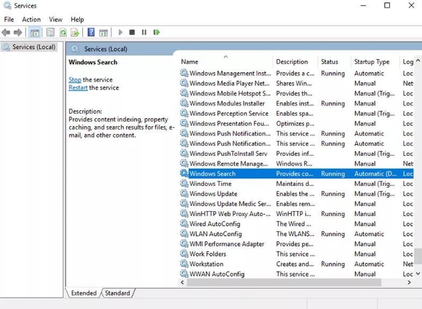Open the Action menu
Viewport: 422px width, 309px height.
[x=31, y=19]
